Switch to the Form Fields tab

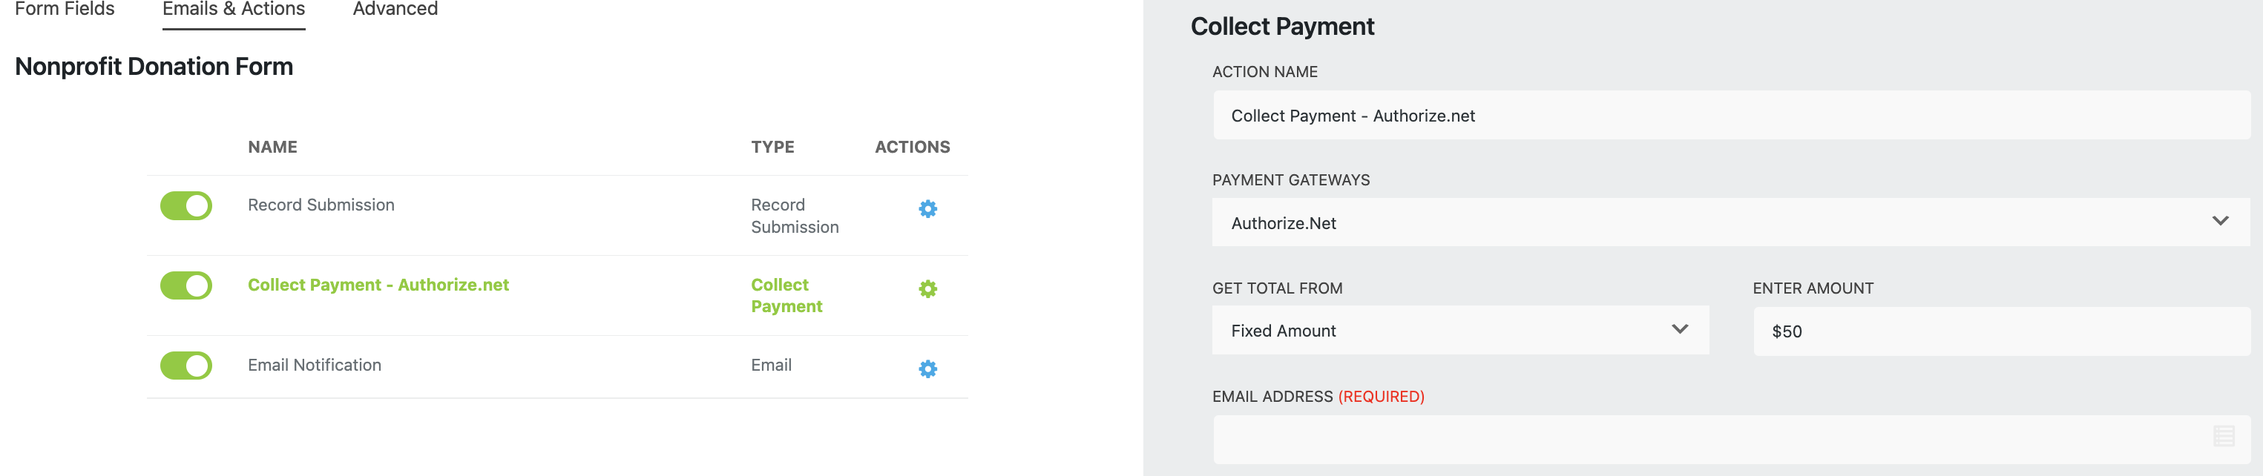[64, 9]
